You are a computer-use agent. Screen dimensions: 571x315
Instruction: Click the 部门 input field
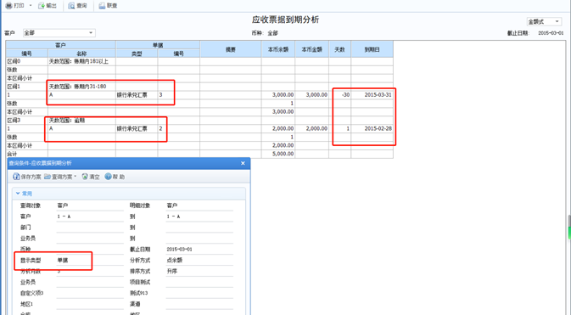[x=90, y=228]
